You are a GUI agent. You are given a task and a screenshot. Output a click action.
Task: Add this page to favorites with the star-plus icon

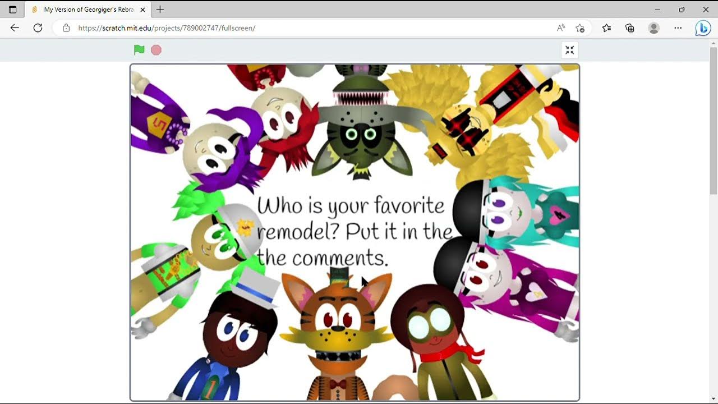point(580,27)
